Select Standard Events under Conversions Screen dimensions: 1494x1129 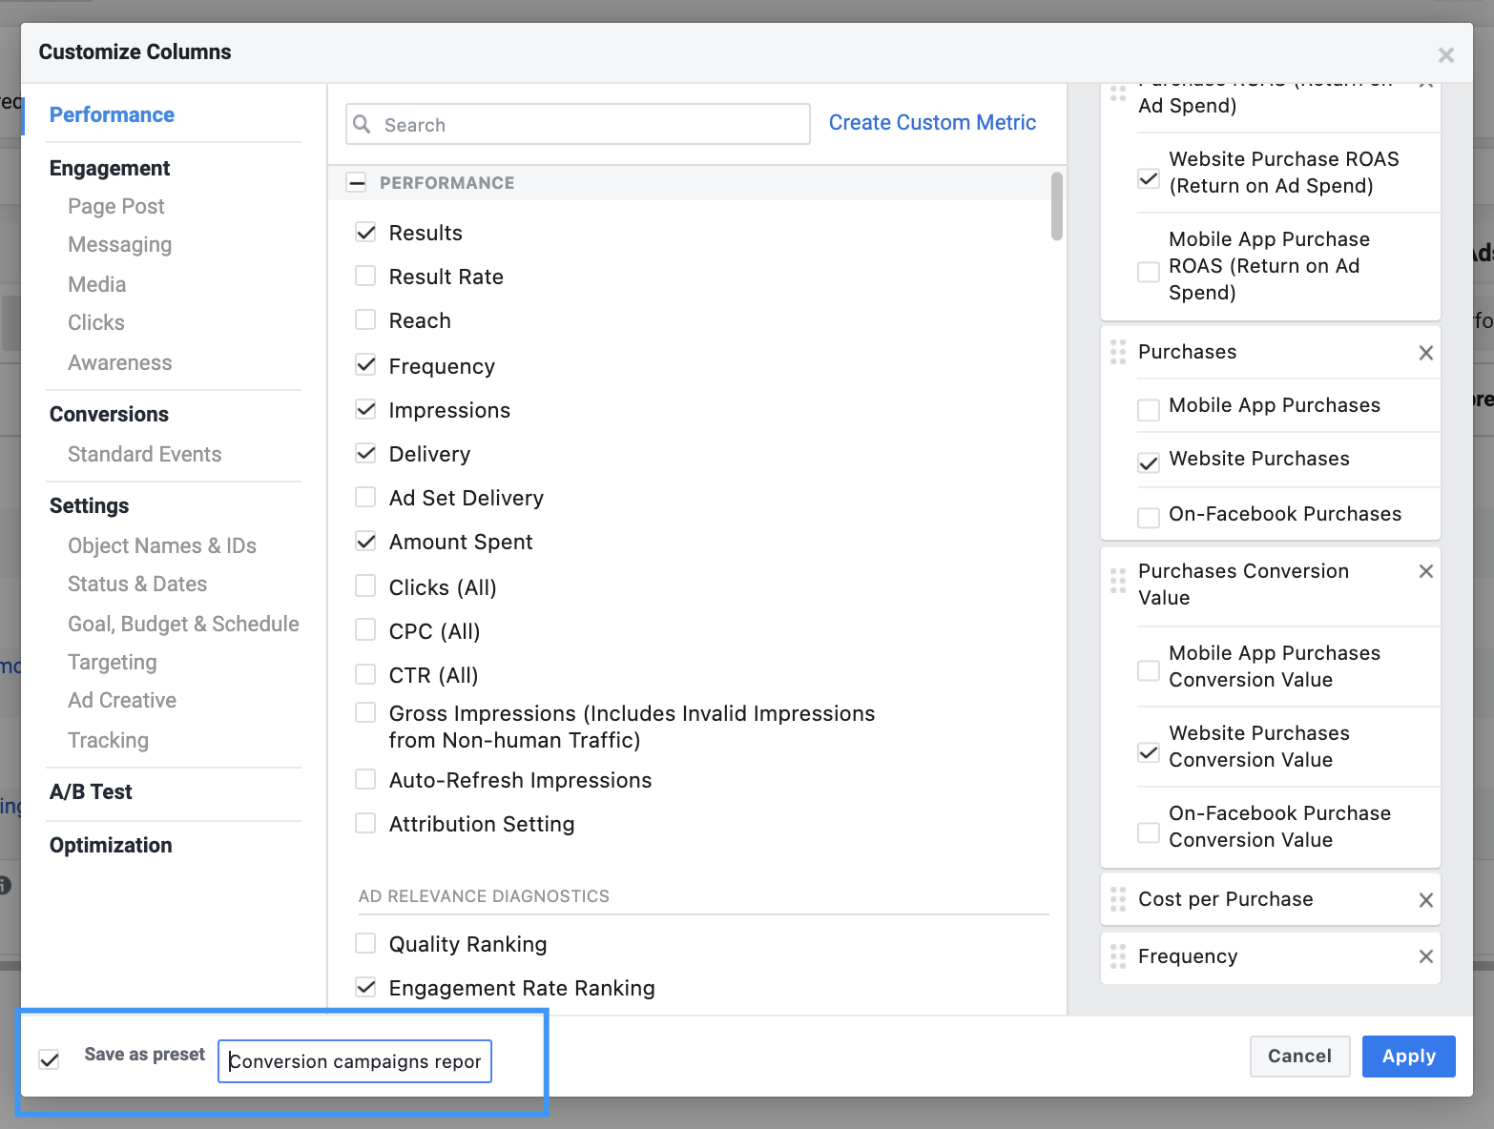(x=144, y=455)
